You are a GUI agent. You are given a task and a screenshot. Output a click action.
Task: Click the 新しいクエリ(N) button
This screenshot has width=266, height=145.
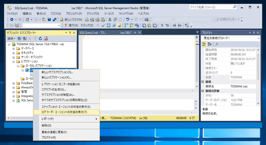71,20
